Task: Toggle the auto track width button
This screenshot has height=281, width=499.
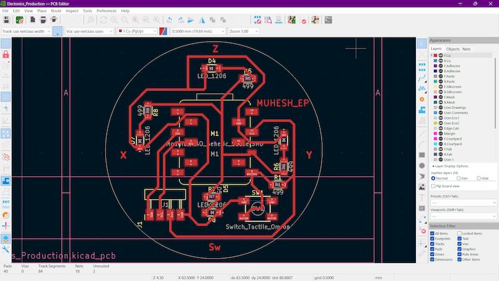Action: tap(58, 31)
